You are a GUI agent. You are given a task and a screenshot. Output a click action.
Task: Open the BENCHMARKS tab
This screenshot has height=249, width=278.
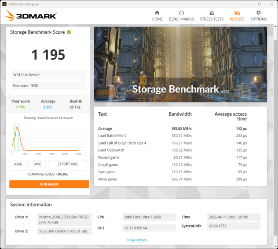(x=181, y=16)
